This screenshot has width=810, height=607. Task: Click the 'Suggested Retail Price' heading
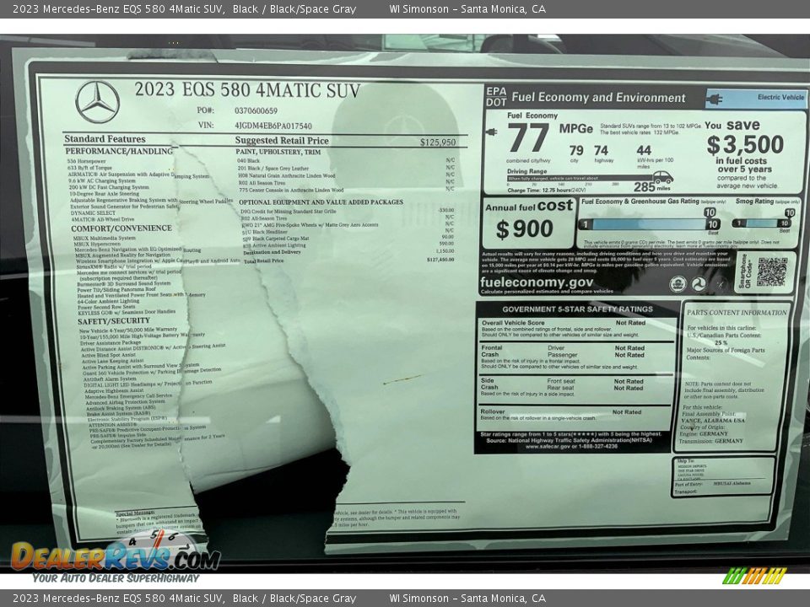[x=282, y=141]
